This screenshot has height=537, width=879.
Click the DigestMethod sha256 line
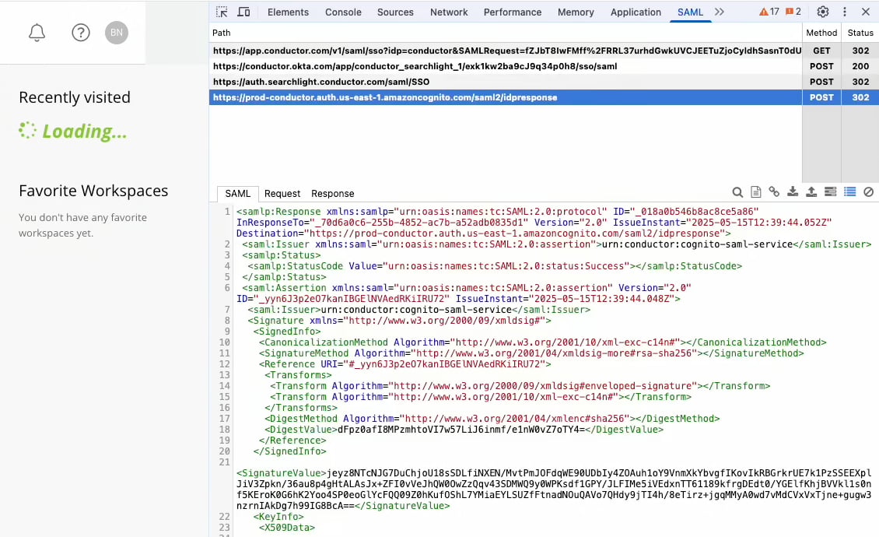pos(492,419)
